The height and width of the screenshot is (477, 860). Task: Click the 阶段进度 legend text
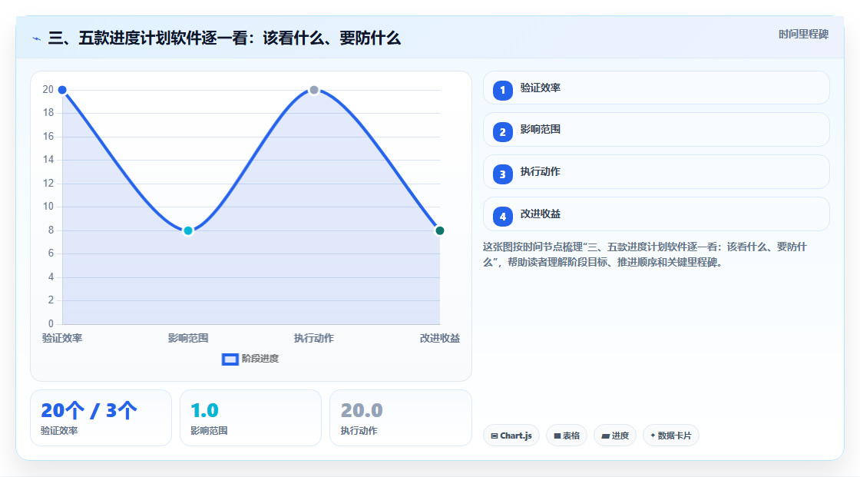pos(260,359)
